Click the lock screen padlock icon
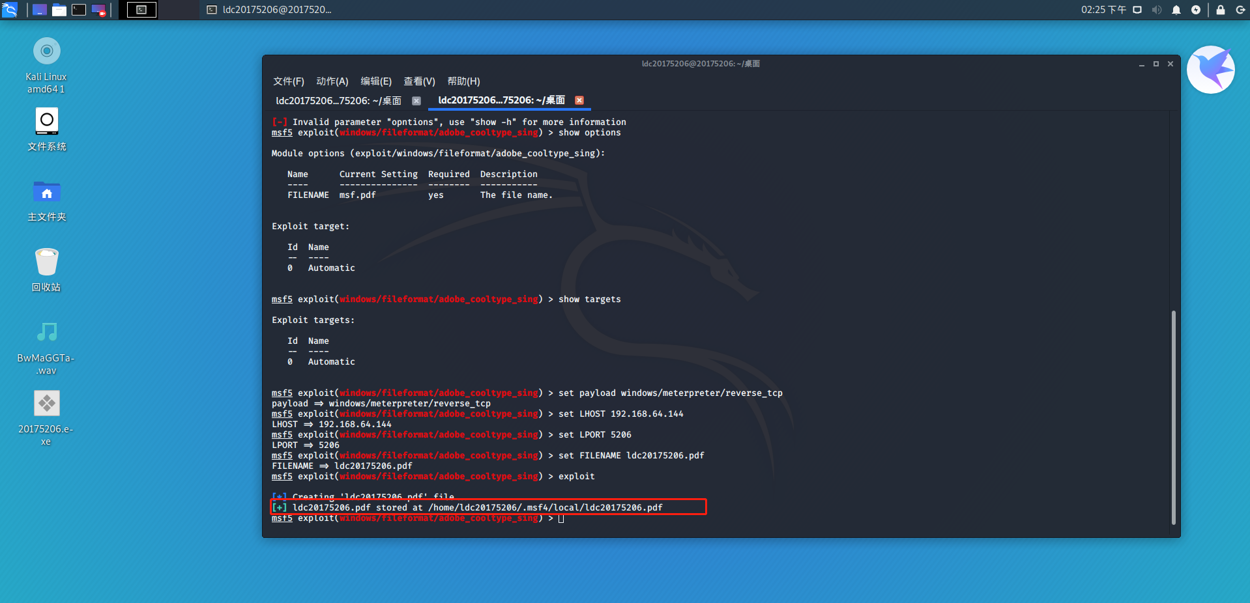1250x603 pixels. [x=1221, y=10]
